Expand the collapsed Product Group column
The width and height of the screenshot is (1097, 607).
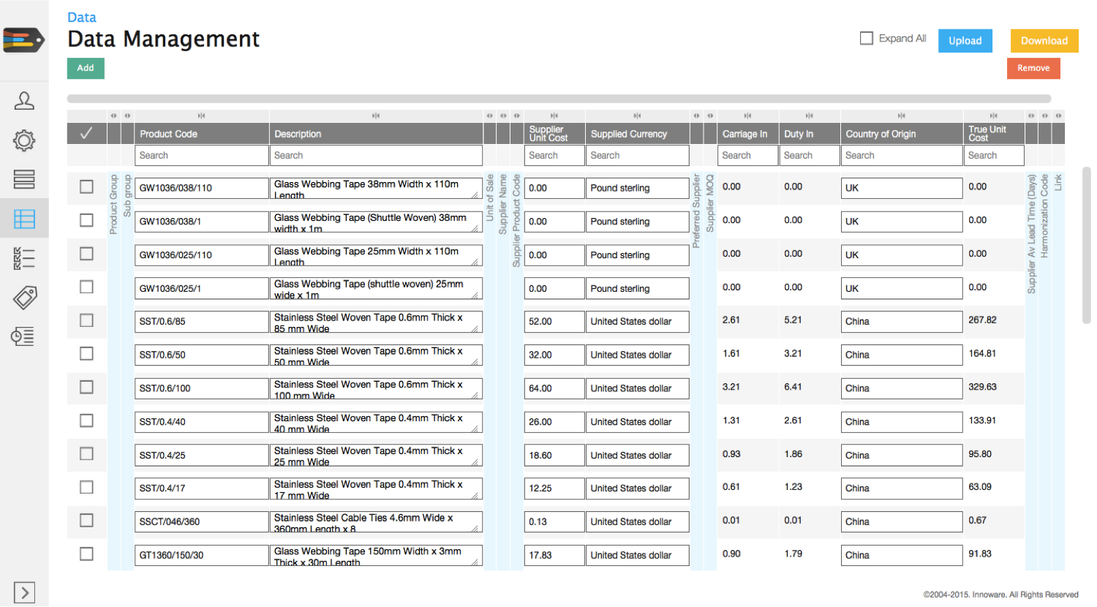(113, 115)
